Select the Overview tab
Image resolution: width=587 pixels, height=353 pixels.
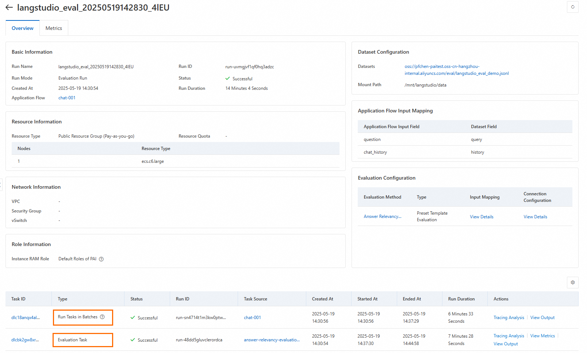23,28
